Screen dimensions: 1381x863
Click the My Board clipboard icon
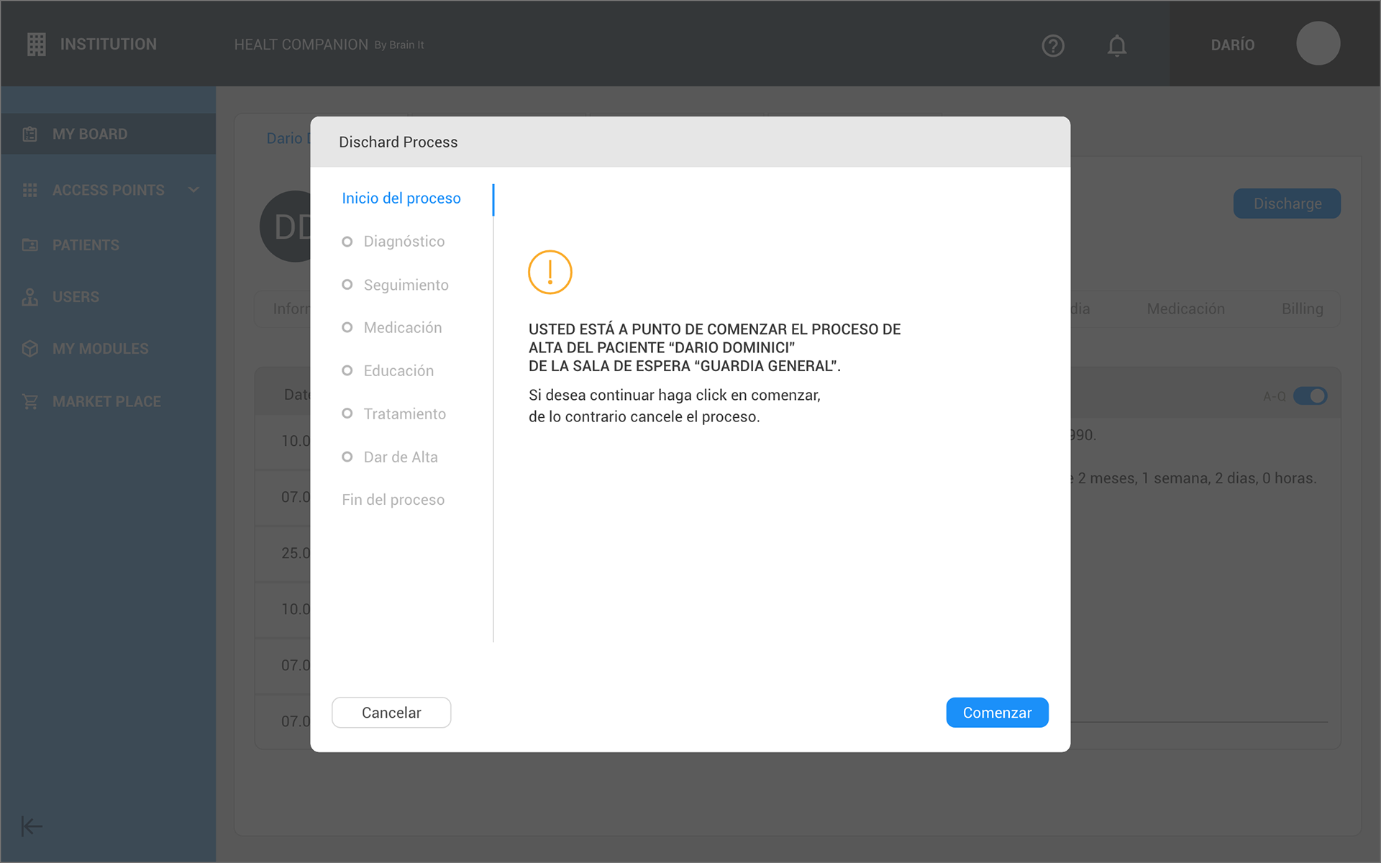(30, 134)
